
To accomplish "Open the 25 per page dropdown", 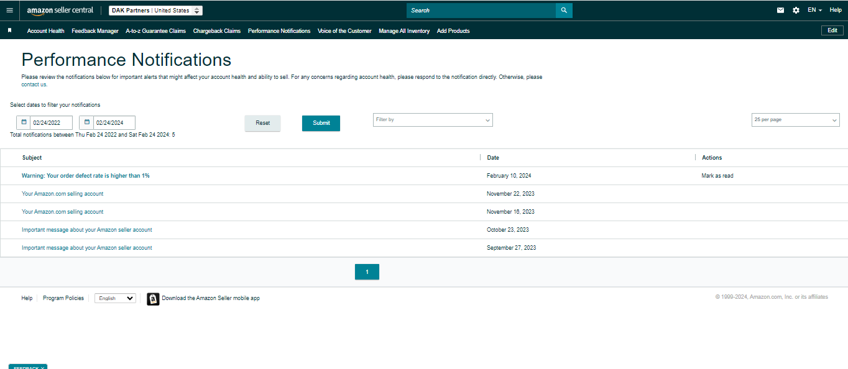I will (795, 120).
